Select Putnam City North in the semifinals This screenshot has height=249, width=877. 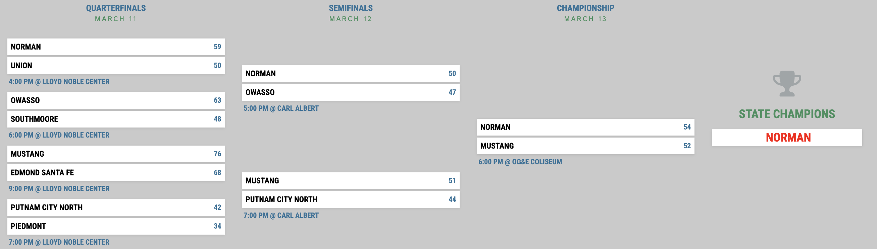(x=351, y=199)
